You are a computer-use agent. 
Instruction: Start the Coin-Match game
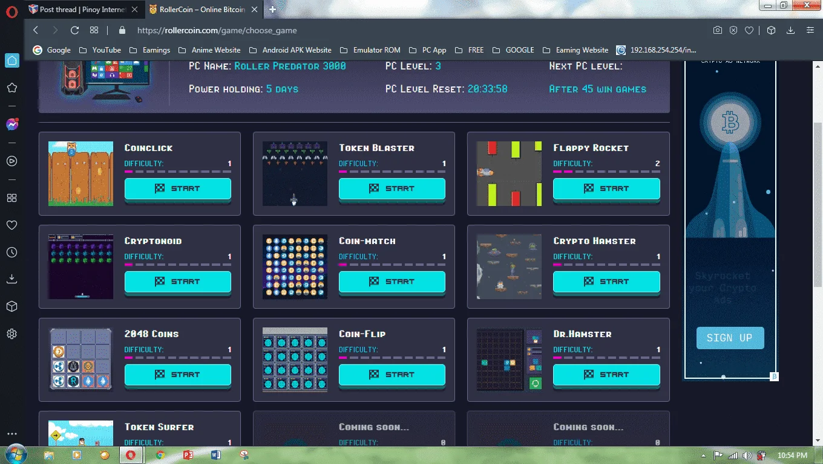coord(392,282)
